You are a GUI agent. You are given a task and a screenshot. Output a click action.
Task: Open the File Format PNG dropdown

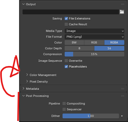click(94, 37)
